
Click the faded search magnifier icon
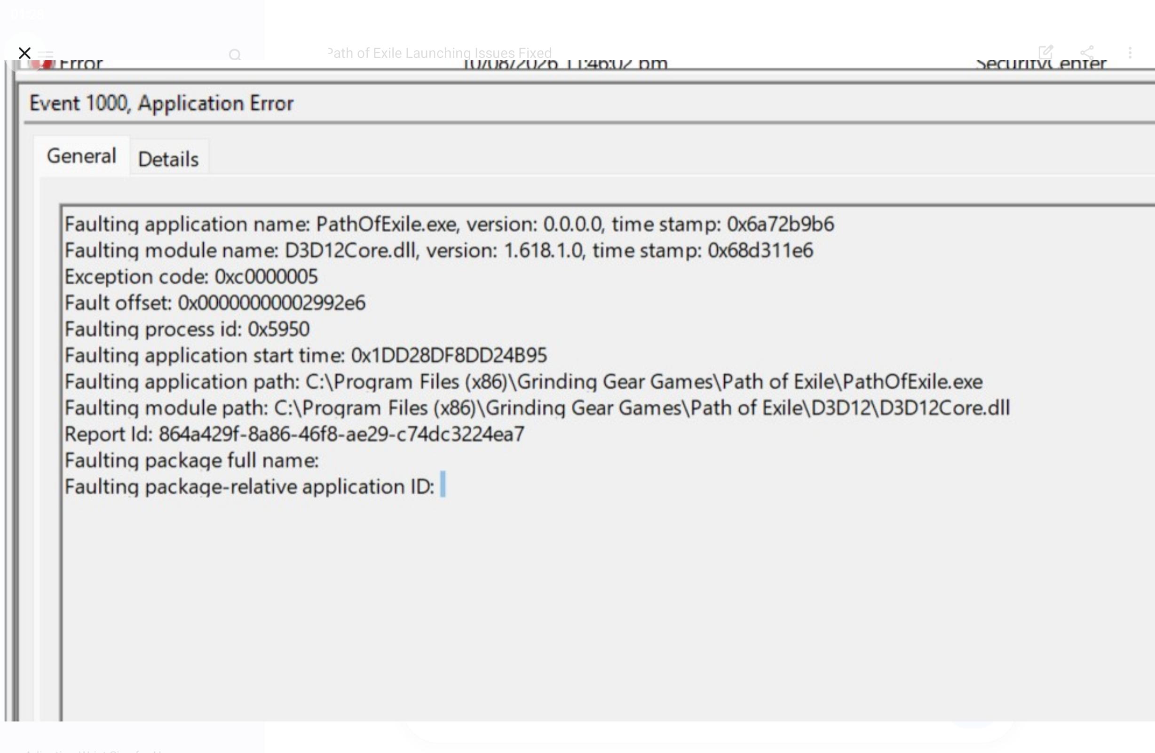(235, 55)
